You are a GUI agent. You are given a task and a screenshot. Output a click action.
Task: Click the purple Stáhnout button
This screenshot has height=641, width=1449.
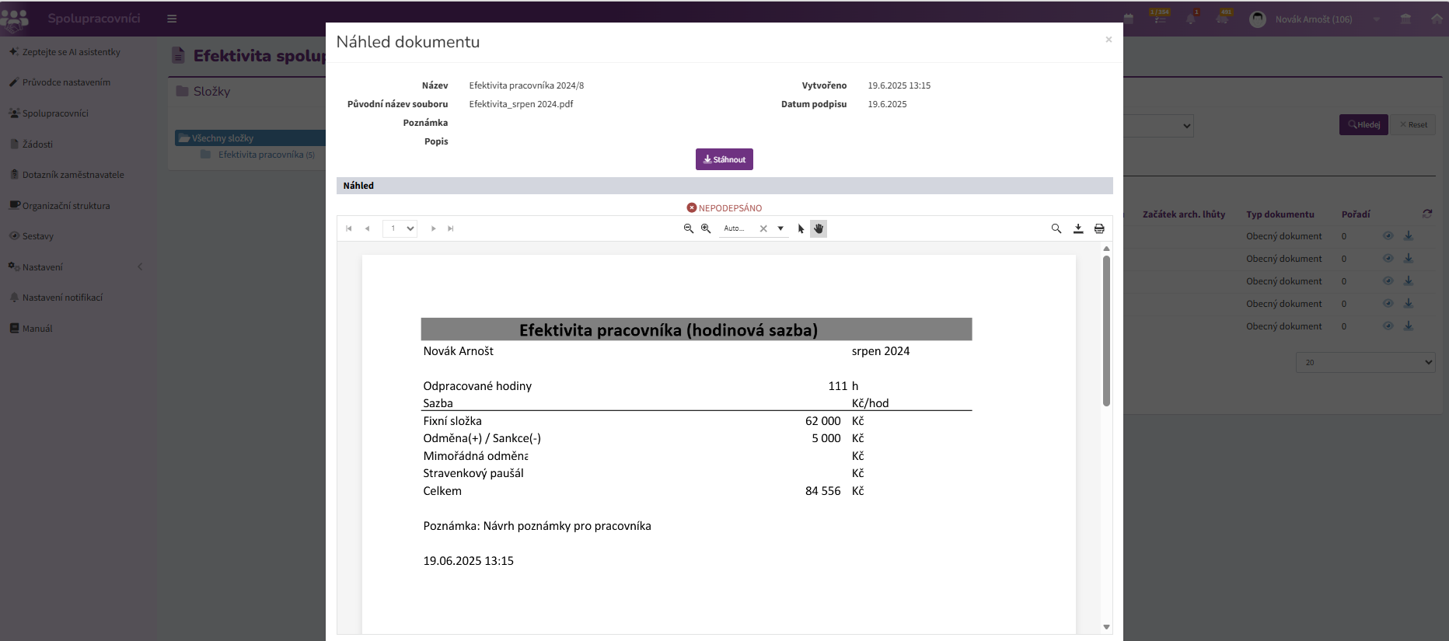(x=724, y=159)
